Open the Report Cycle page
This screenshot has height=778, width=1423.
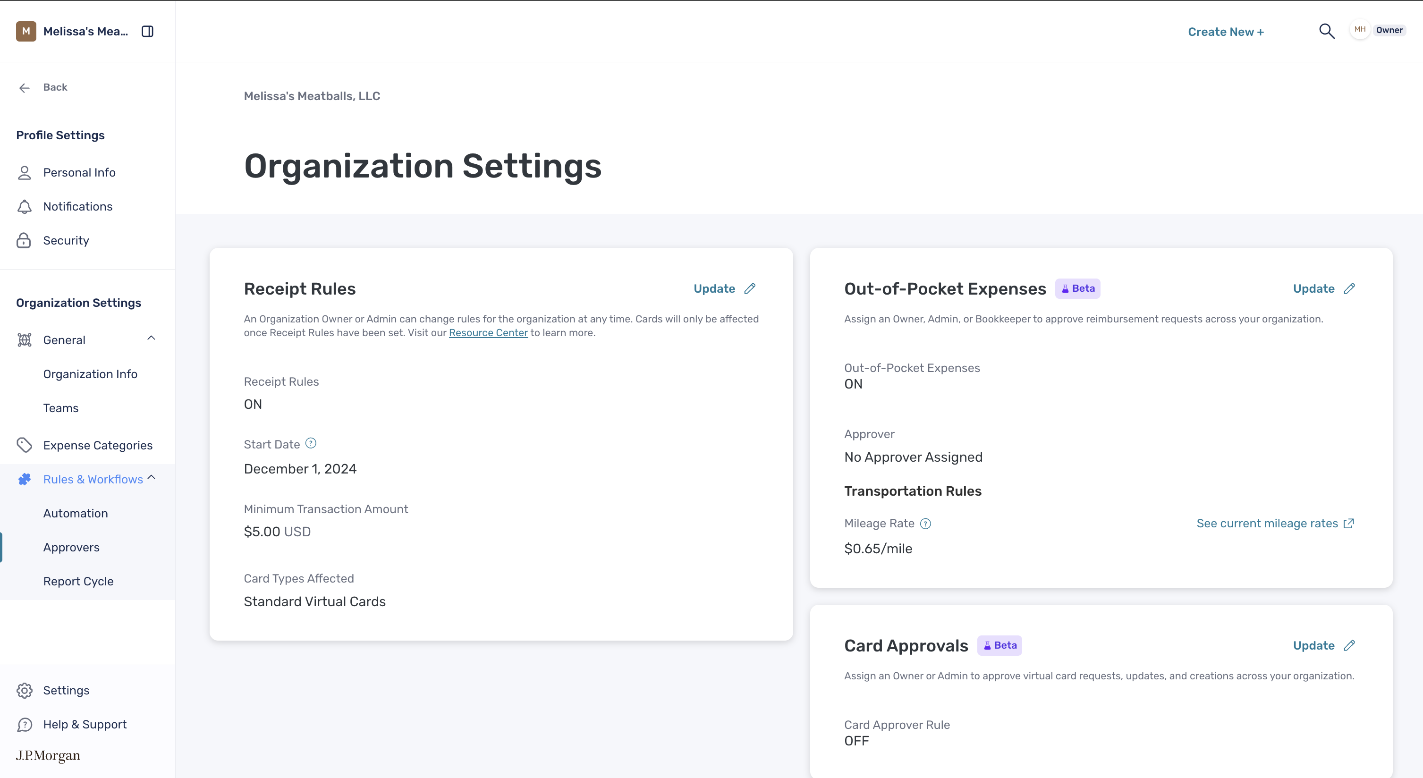[x=78, y=582]
